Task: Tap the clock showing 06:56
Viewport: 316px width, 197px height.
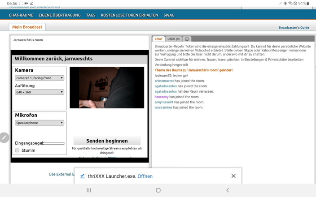Action: point(12,4)
